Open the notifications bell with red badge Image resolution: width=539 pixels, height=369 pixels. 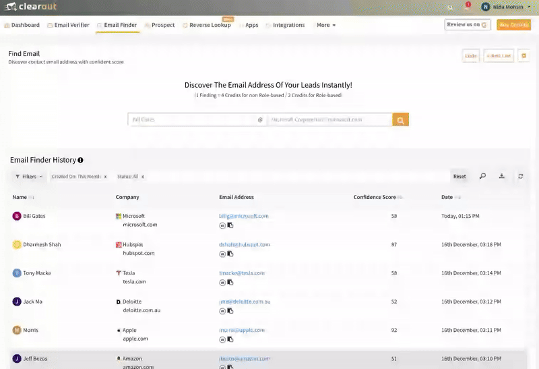click(467, 7)
